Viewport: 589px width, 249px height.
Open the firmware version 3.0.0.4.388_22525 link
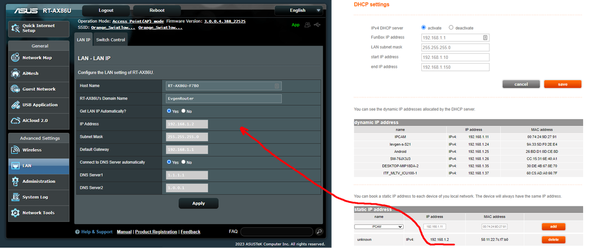pos(225,21)
